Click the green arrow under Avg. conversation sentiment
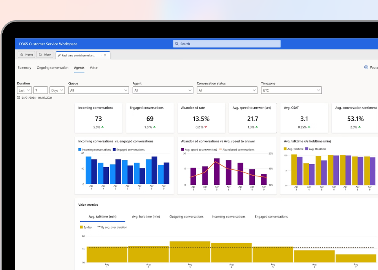The height and width of the screenshot is (270, 378). click(x=359, y=127)
